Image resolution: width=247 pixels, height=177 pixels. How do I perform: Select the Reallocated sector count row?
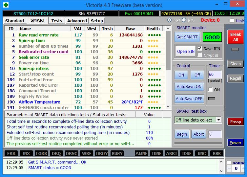click(x=85, y=52)
